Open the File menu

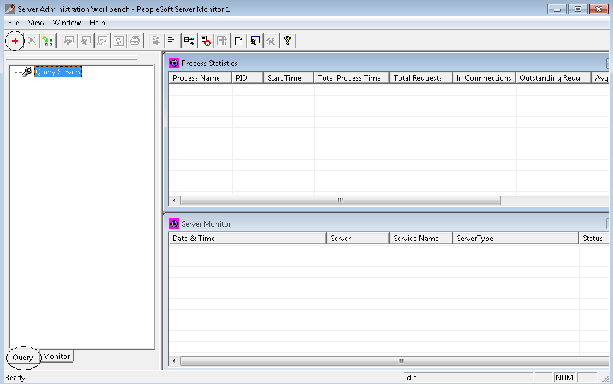click(x=14, y=23)
